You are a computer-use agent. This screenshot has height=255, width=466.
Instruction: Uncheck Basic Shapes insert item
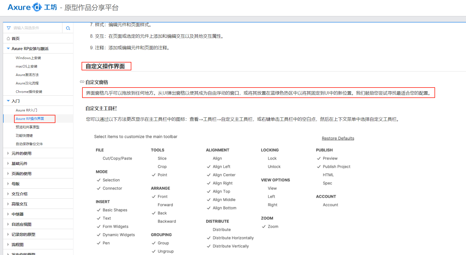pyautogui.click(x=112, y=210)
